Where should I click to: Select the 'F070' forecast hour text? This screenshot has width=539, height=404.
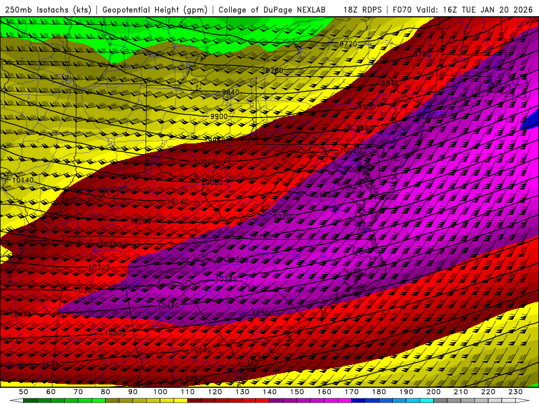click(x=402, y=9)
